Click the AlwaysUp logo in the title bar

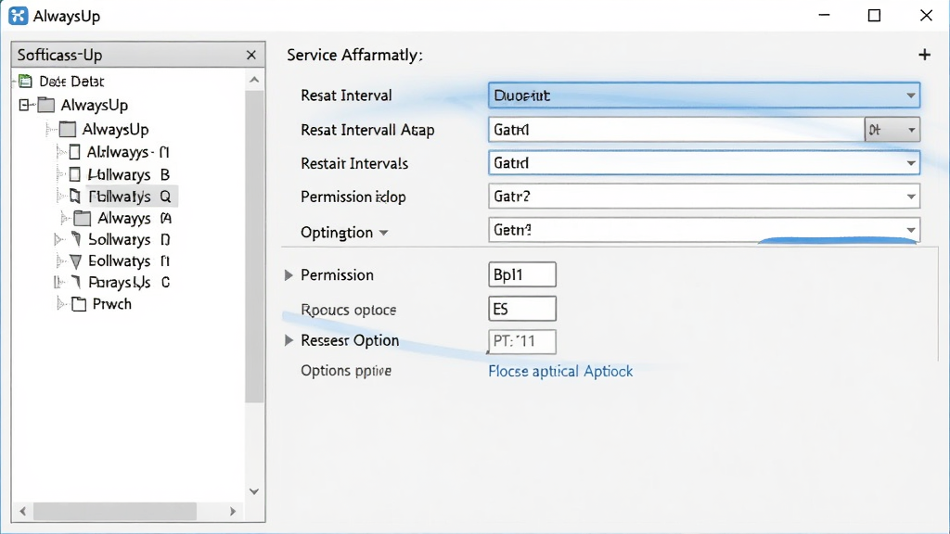coord(19,16)
